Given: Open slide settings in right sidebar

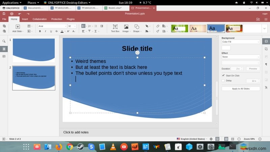Looking at the screenshot, I should coord(266,41).
